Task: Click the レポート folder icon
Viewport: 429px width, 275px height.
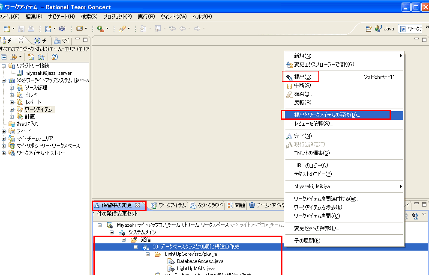Action: point(20,102)
